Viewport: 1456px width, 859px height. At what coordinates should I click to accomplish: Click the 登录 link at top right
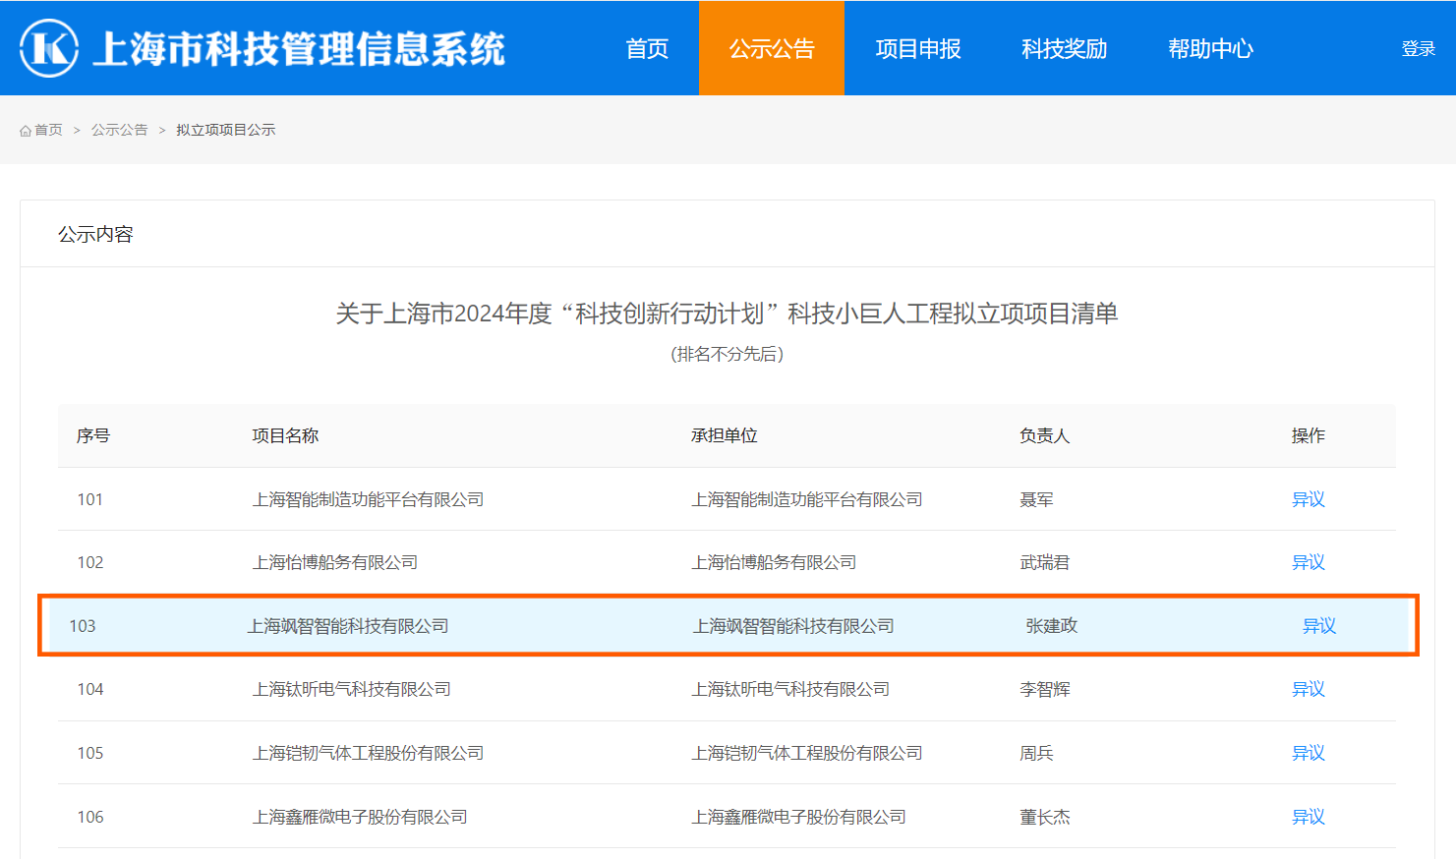(x=1418, y=49)
